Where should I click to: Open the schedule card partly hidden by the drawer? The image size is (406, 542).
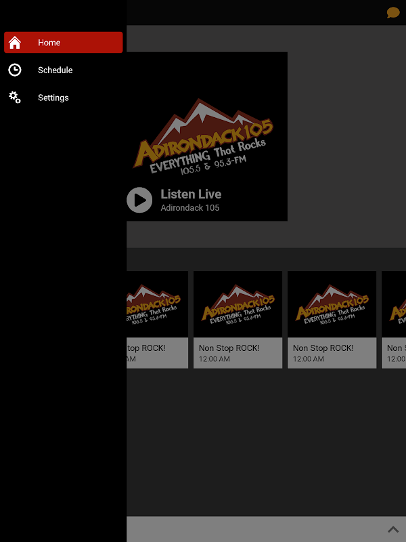[158, 320]
